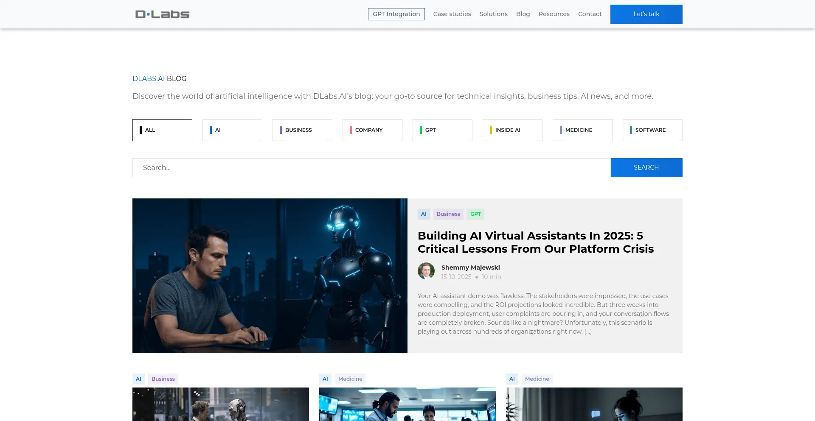Open the featured robot article image
This screenshot has width=815, height=421.
[270, 276]
